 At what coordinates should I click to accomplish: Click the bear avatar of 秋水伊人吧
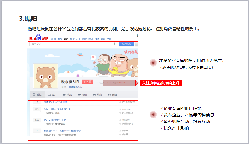pyautogui.click(x=45, y=76)
